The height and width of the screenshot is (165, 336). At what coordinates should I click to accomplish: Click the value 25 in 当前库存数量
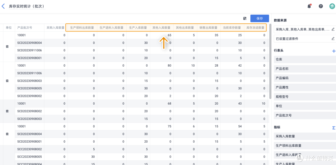(x=240, y=35)
